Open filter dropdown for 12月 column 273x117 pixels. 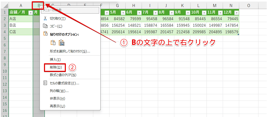click(236, 13)
